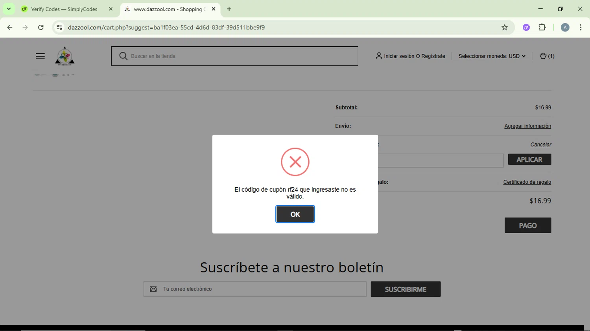Go back with the browser back arrow

(x=10, y=27)
